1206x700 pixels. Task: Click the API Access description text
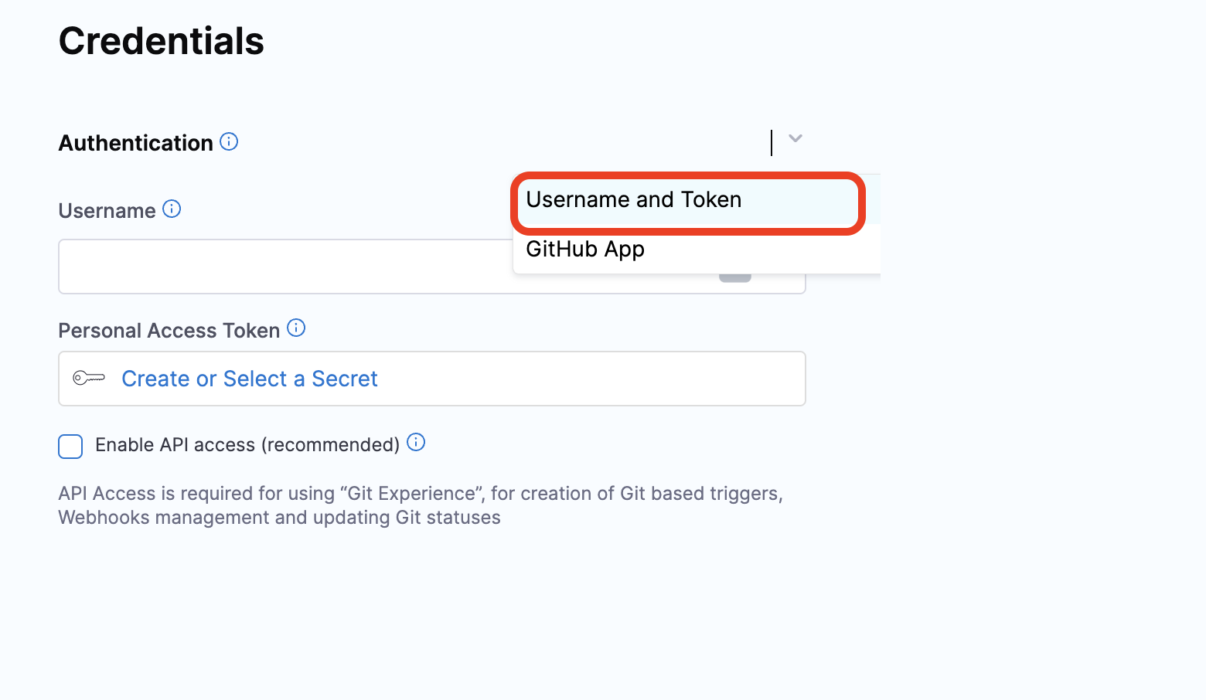pyautogui.click(x=421, y=505)
